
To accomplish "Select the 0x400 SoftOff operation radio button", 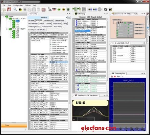I will click(x=51, y=43).
